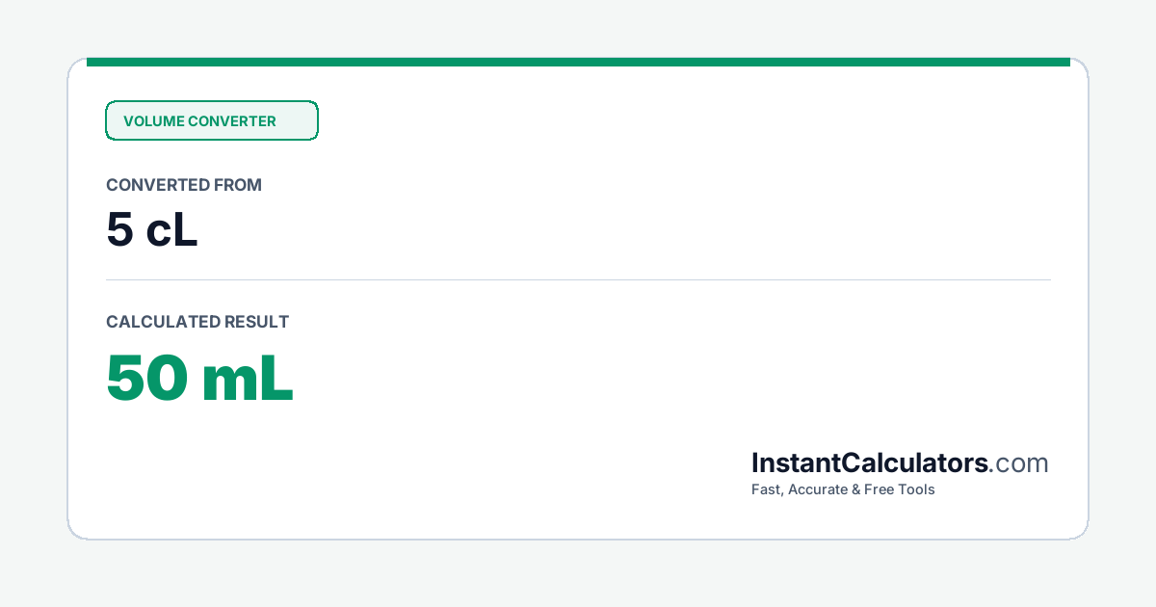Click the green 50 mL result

coord(199,378)
